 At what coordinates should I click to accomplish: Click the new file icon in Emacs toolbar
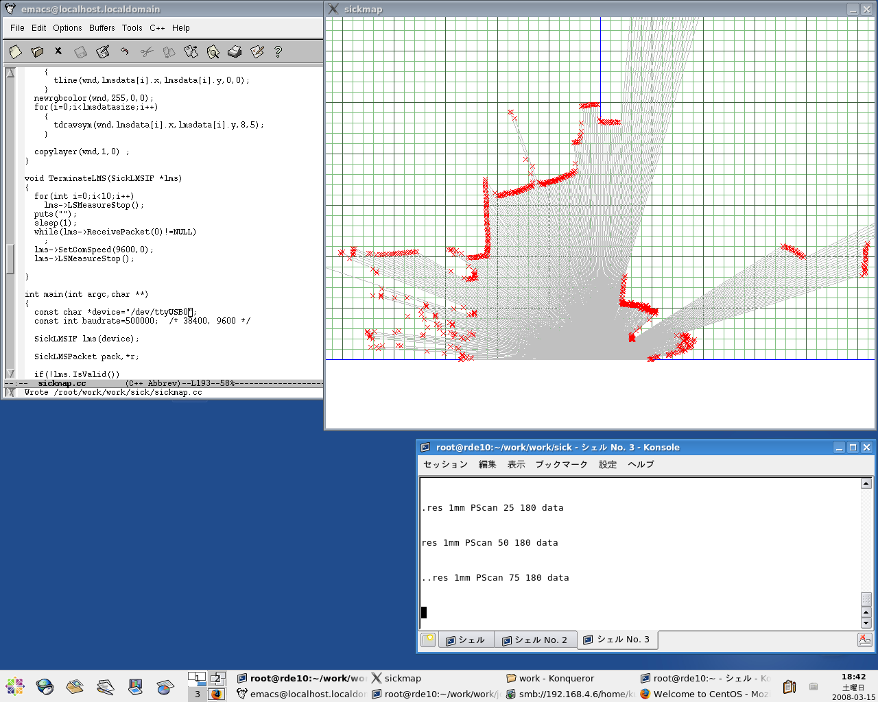coord(16,51)
